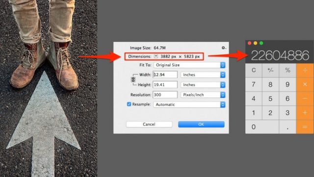Screen dimensions: 314x177
Task: Confirm Image Size with OK
Action: [201, 124]
